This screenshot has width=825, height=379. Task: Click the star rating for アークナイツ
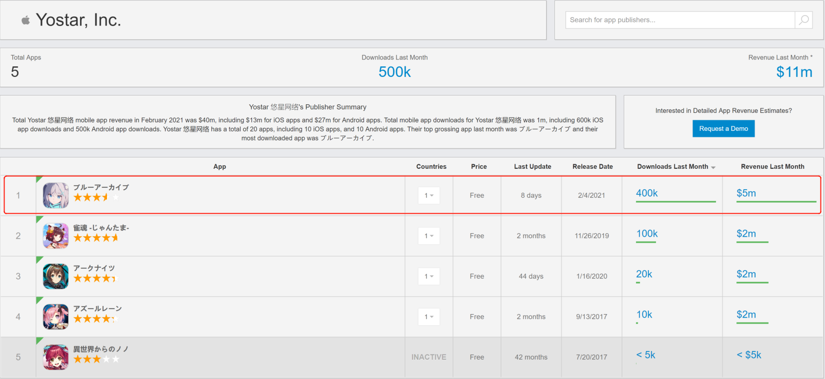coord(96,278)
